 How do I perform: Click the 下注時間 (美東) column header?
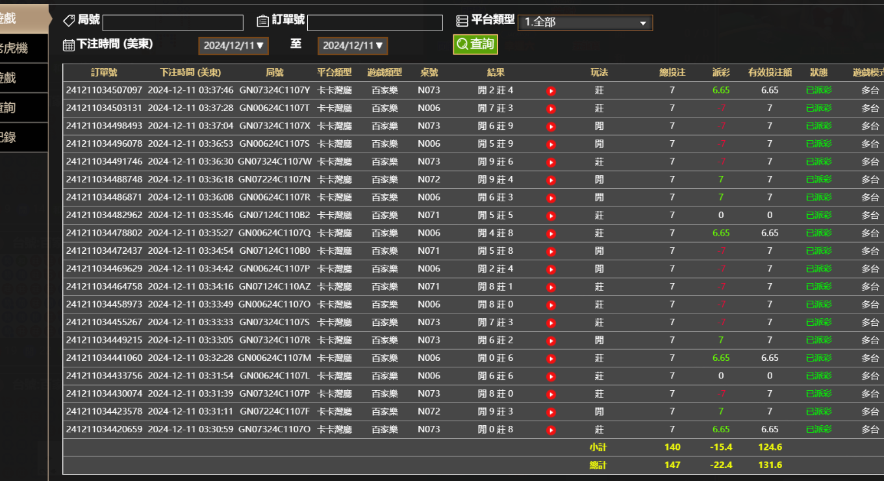[190, 73]
